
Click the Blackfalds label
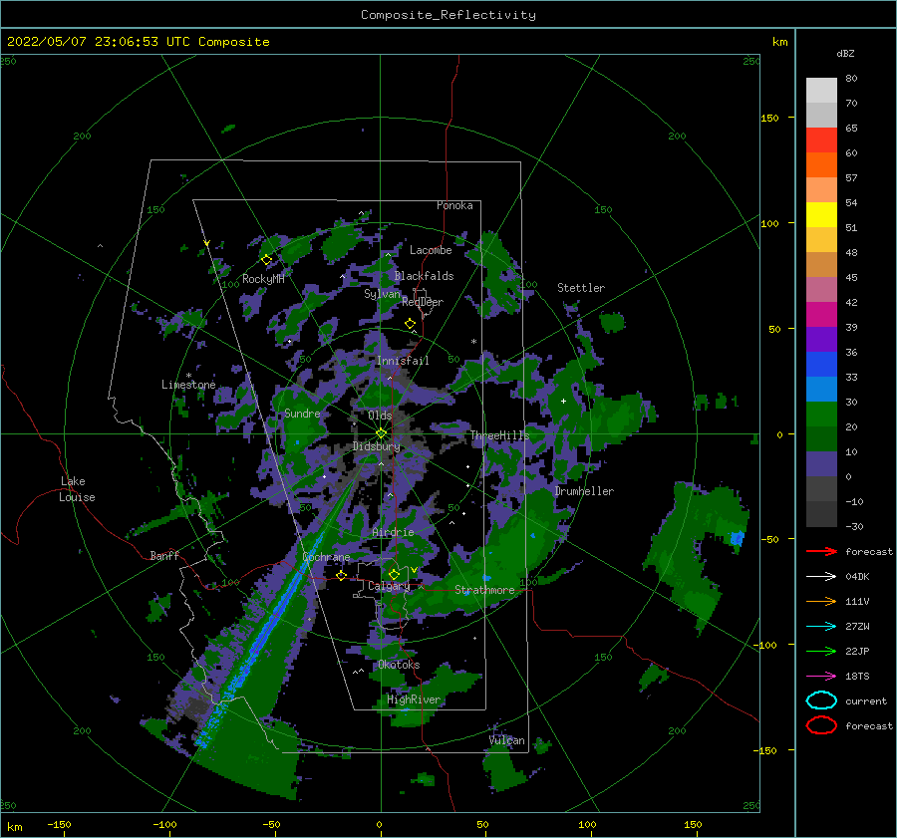424,276
